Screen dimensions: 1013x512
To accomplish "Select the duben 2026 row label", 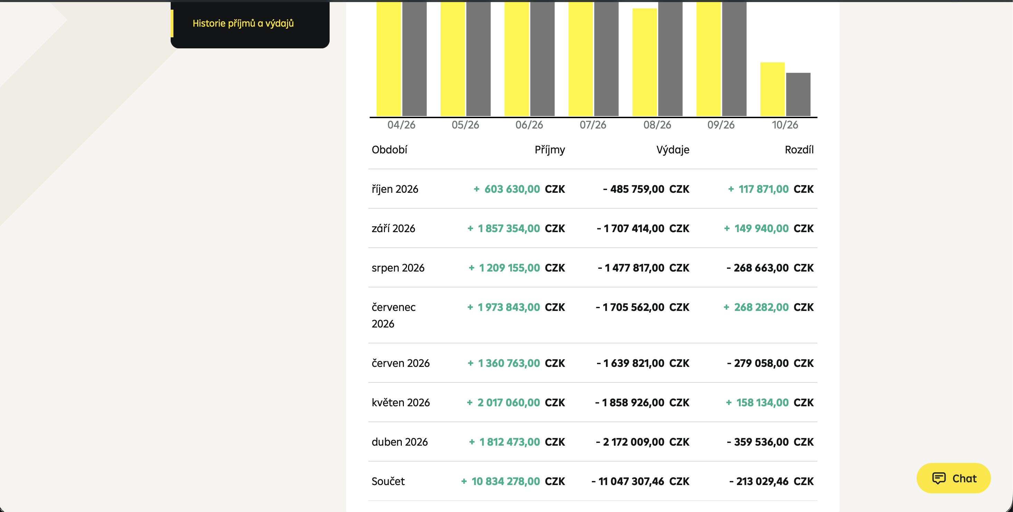I will point(399,442).
